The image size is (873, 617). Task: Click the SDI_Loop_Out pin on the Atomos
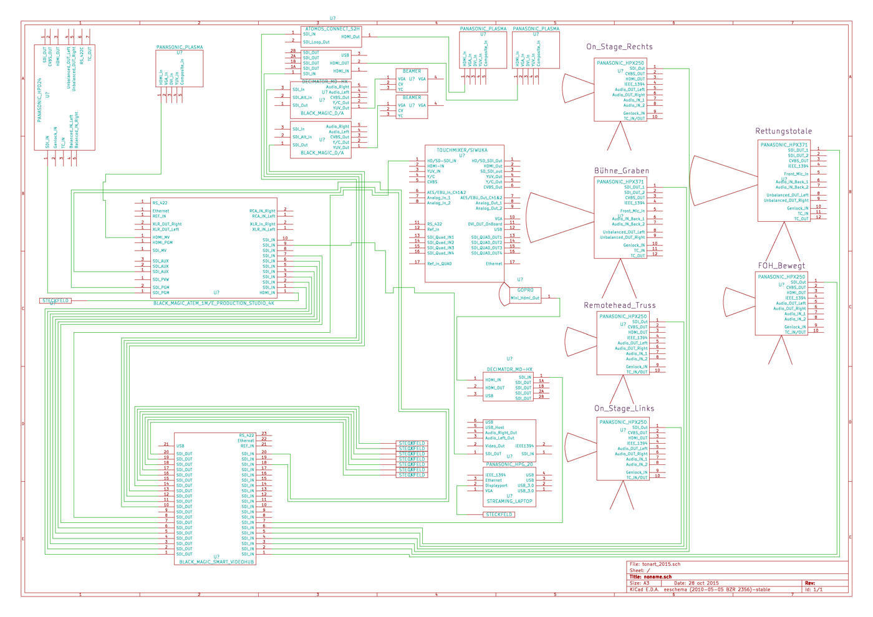316,42
